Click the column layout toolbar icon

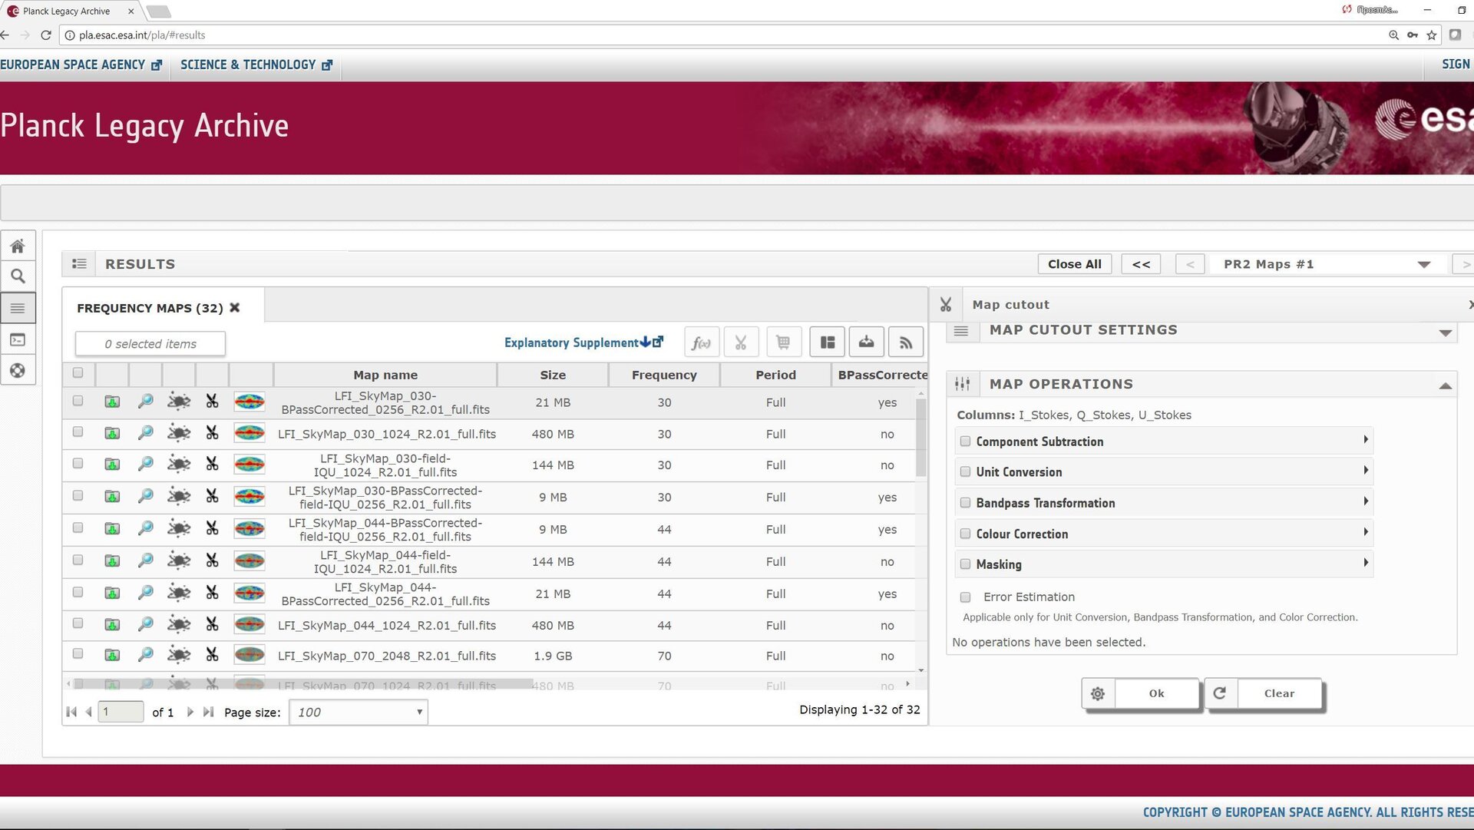pyautogui.click(x=827, y=342)
